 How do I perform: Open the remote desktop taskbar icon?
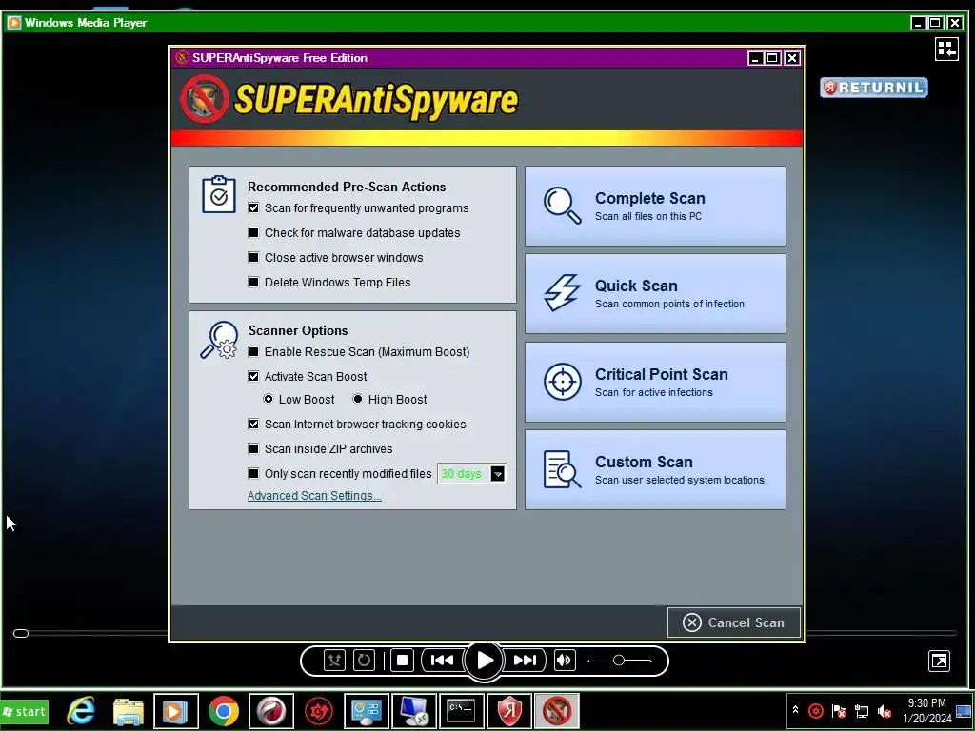coord(414,711)
